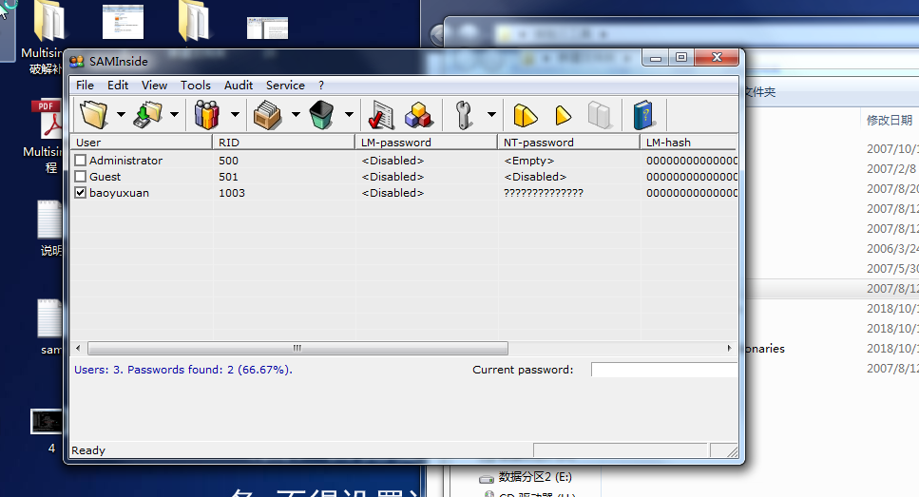
Task: Close the SAMInside window
Action: point(717,57)
